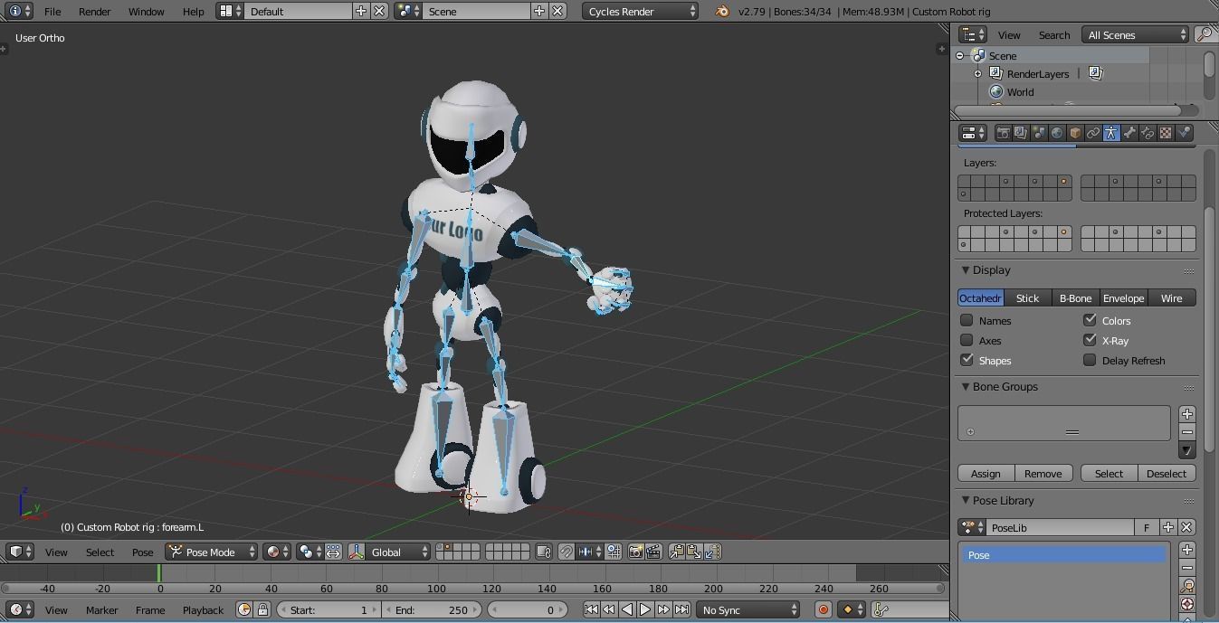Click the snap magnet icon

(x=567, y=552)
